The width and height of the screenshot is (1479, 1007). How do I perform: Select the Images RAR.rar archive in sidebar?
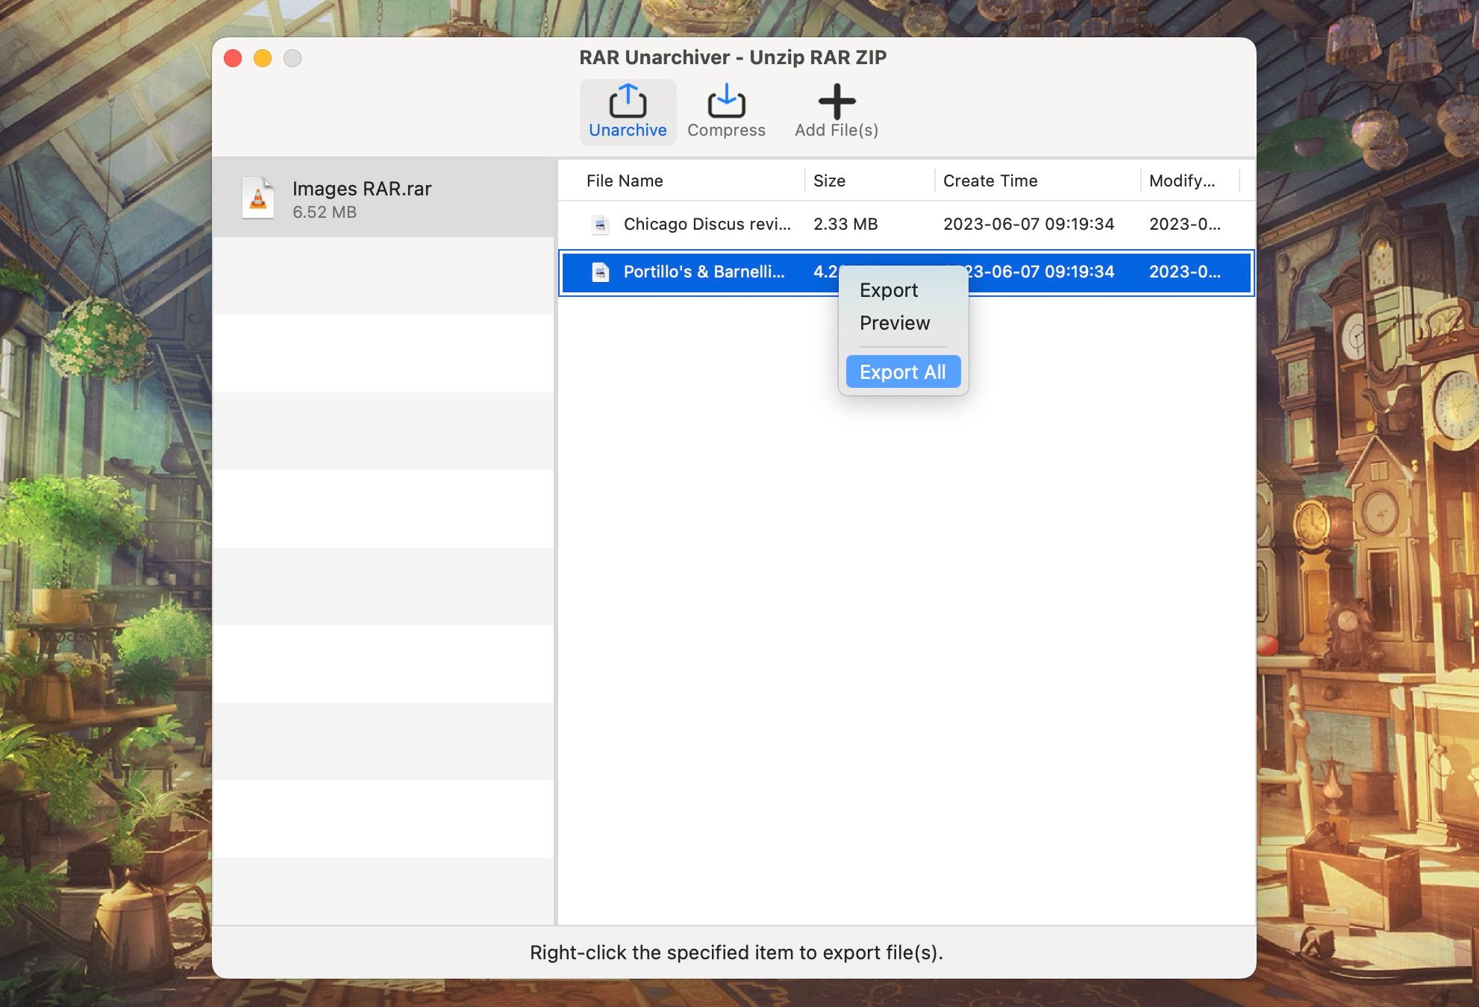[361, 198]
